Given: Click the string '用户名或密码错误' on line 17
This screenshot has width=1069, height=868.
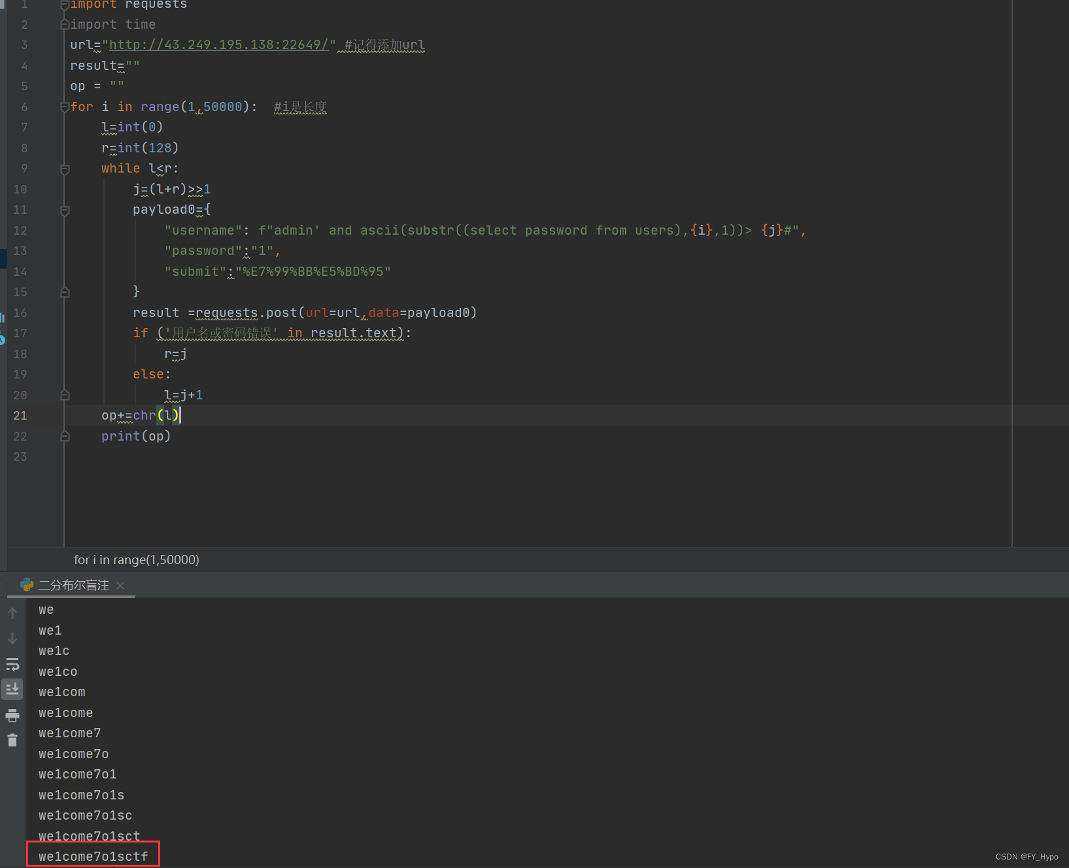Looking at the screenshot, I should (222, 333).
